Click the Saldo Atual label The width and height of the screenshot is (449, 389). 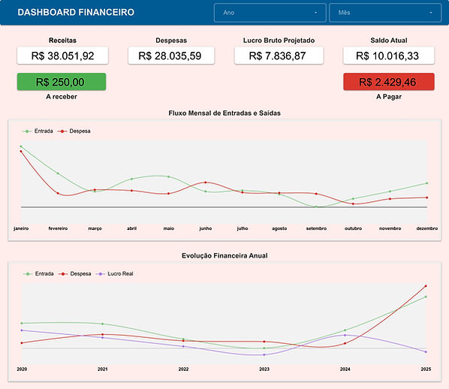tap(389, 41)
